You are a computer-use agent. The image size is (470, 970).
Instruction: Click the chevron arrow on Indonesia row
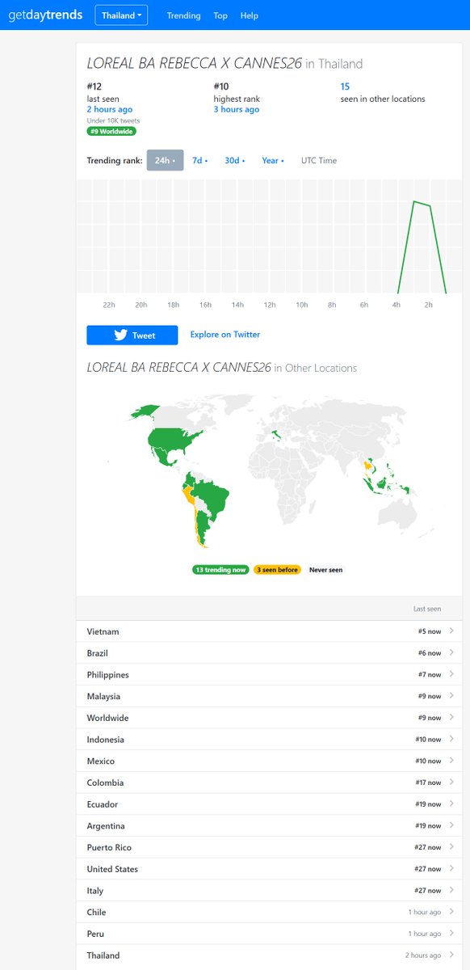tap(451, 740)
